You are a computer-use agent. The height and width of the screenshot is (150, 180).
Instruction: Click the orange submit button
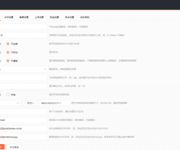click(2, 147)
